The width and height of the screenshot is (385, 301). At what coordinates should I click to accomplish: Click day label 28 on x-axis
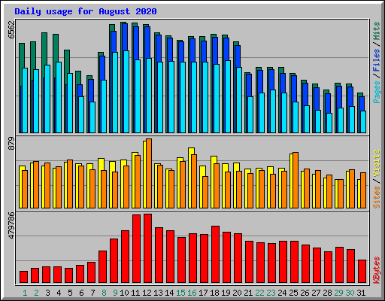tap(327, 293)
